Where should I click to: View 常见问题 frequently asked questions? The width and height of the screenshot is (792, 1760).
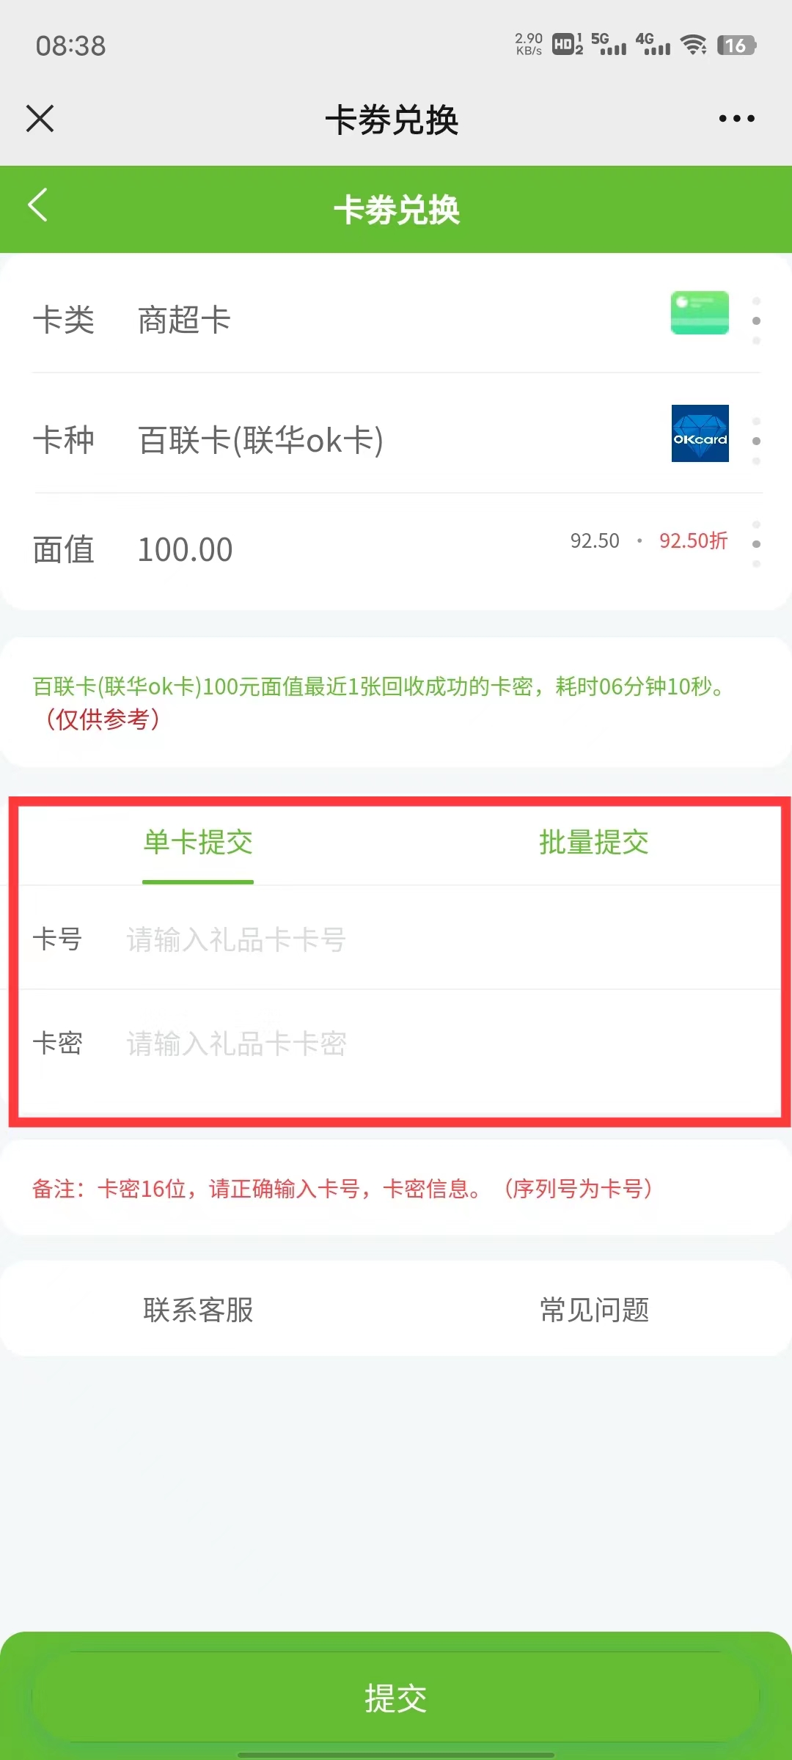tap(595, 1310)
